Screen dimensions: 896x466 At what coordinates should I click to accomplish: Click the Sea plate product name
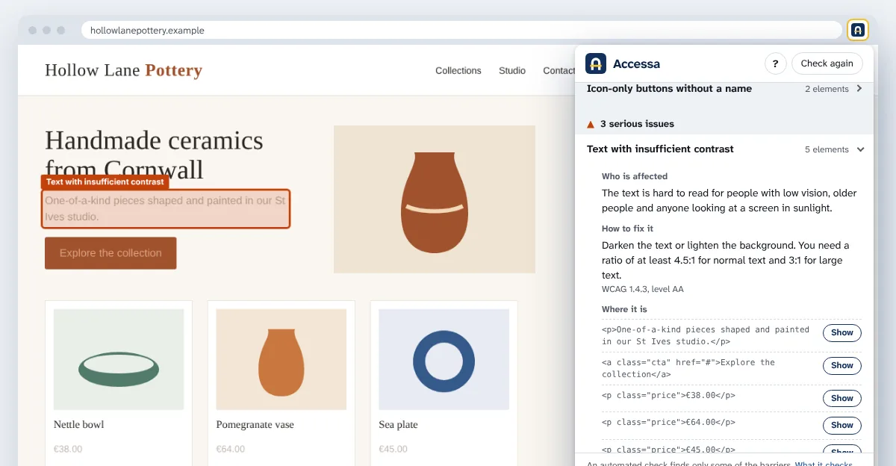pos(398,425)
